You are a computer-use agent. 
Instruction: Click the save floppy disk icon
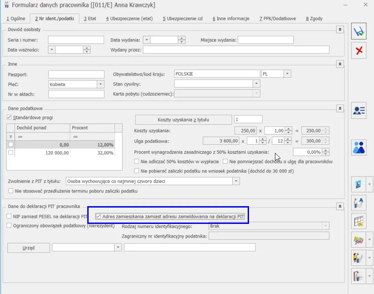(x=359, y=32)
